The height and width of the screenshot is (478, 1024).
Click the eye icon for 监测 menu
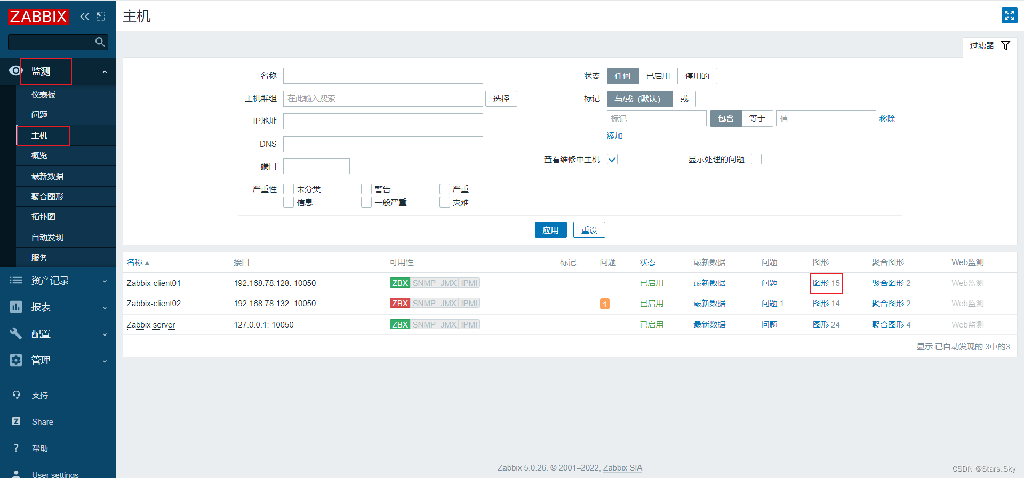pyautogui.click(x=15, y=70)
